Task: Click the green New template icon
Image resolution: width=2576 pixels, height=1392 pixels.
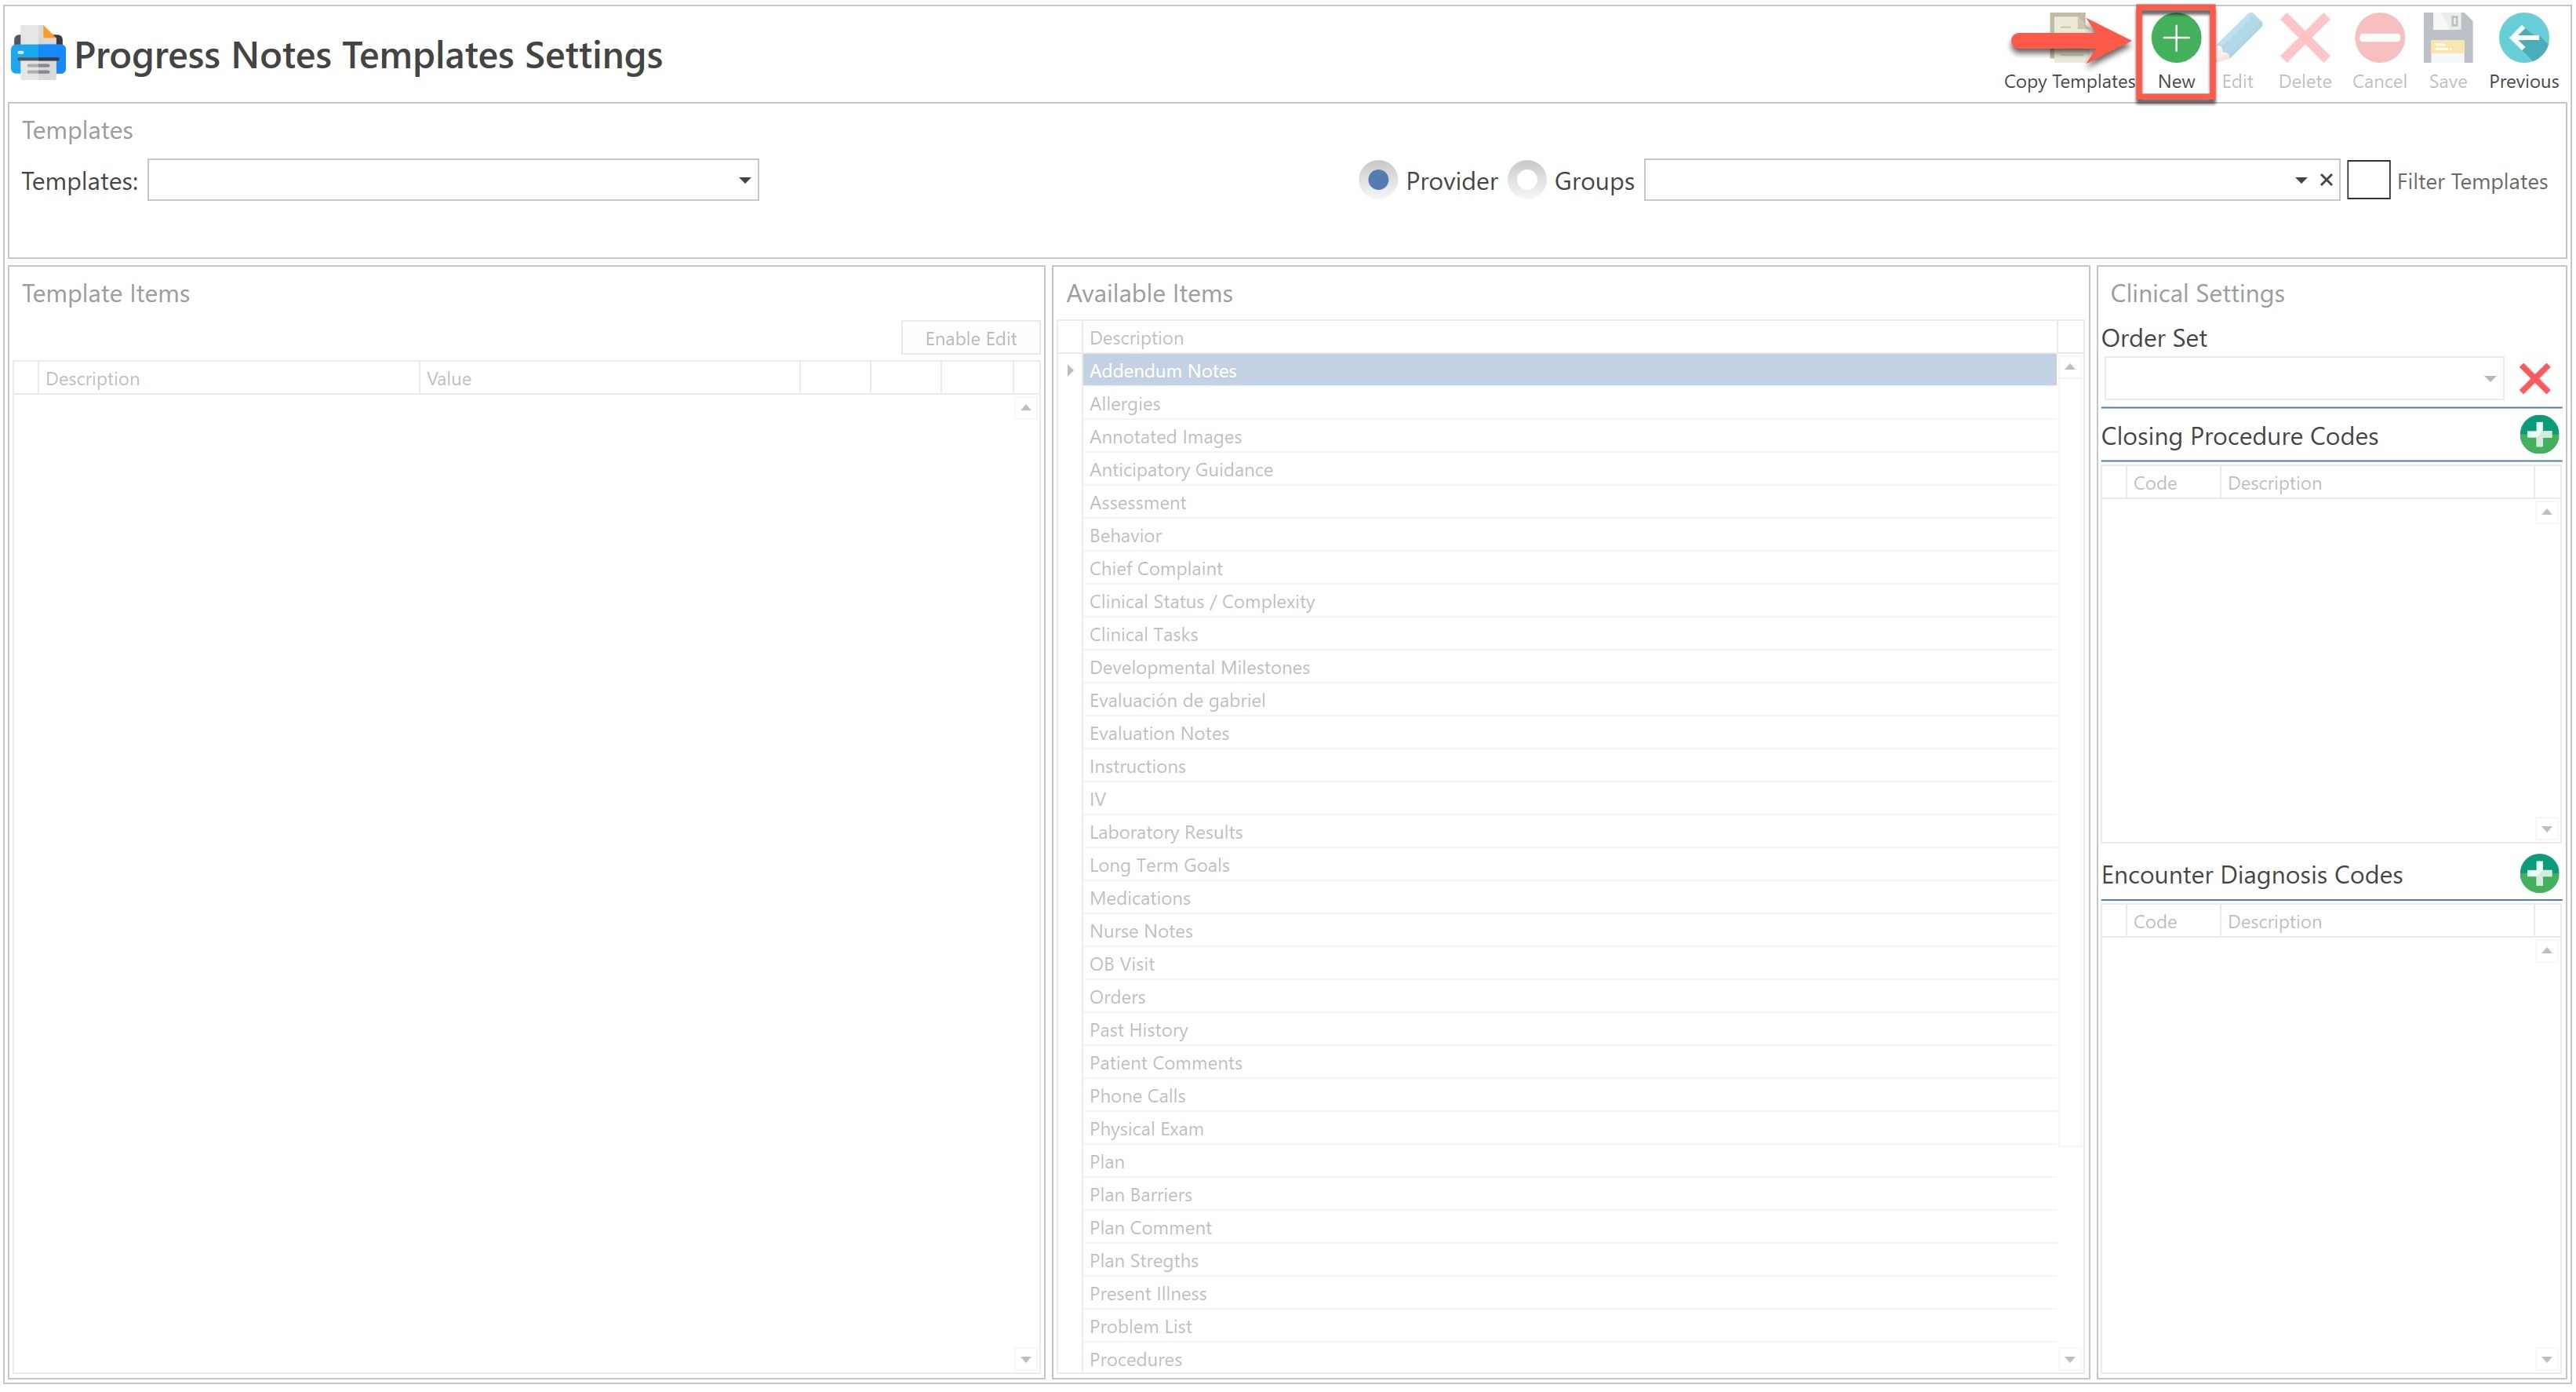Action: point(2175,40)
